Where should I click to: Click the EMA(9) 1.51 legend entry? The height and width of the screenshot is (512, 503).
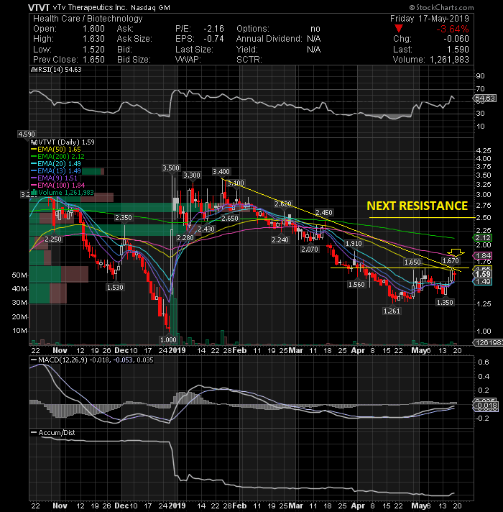point(55,178)
